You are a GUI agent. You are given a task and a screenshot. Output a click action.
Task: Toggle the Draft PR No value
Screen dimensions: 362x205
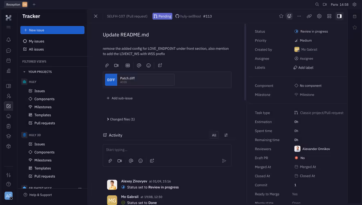tap(300, 158)
